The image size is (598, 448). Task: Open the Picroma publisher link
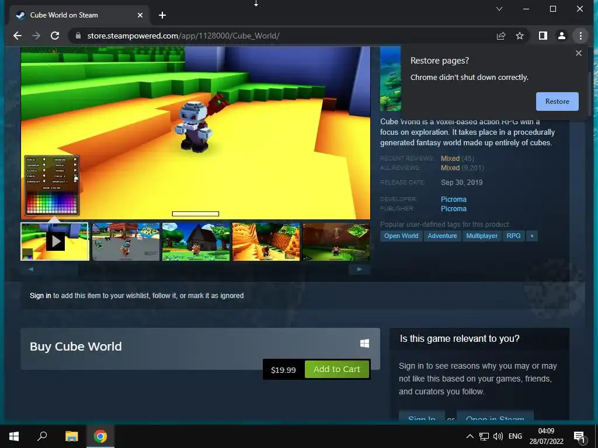tap(453, 209)
